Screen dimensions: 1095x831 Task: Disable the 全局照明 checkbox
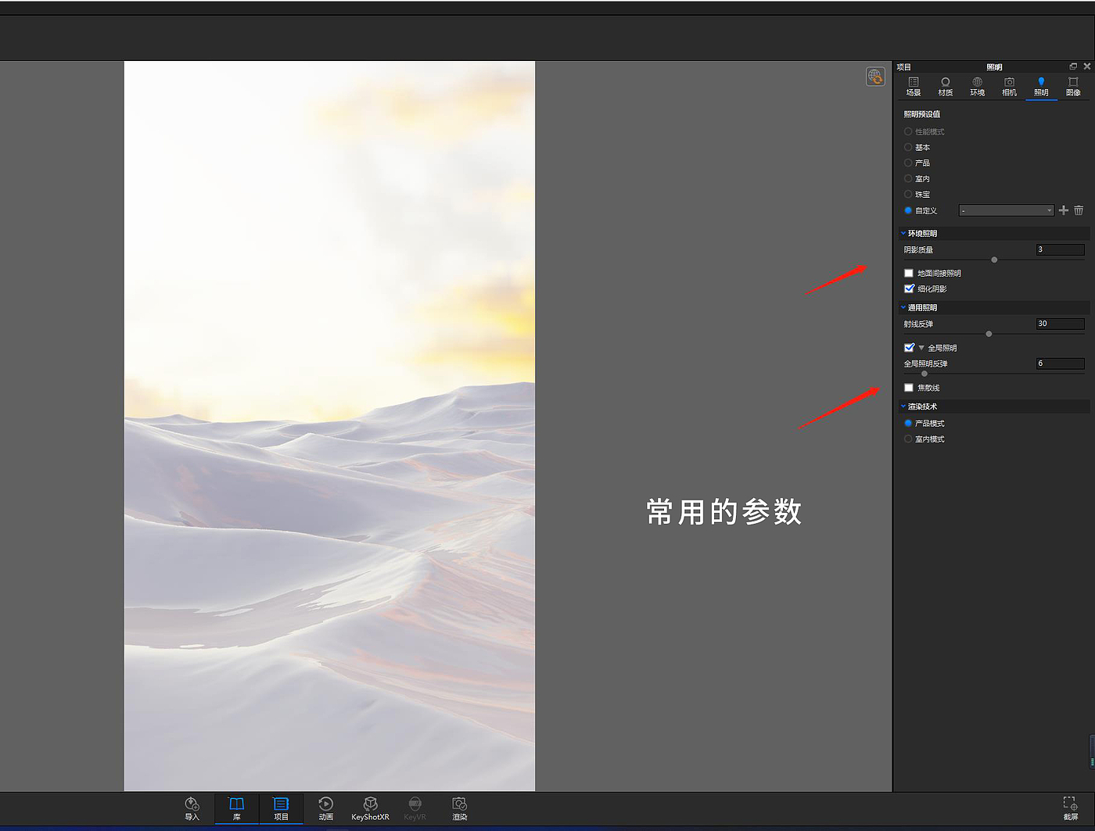[909, 347]
